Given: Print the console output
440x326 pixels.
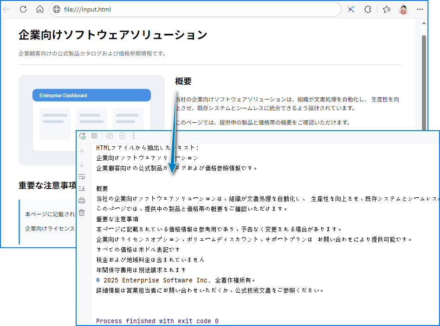Looking at the screenshot, I should (x=82, y=200).
